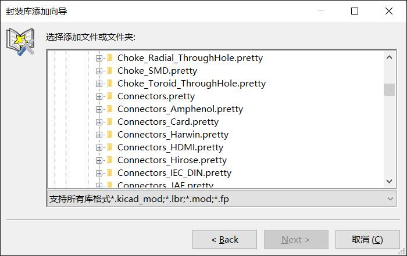Click the 取消 (C) cancel button
Screen dimensions: 407x256
point(367,239)
